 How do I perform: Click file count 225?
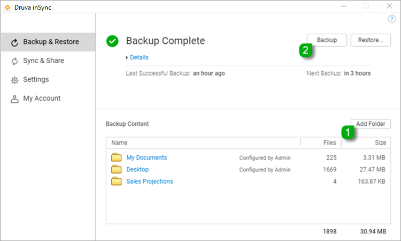coord(331,157)
